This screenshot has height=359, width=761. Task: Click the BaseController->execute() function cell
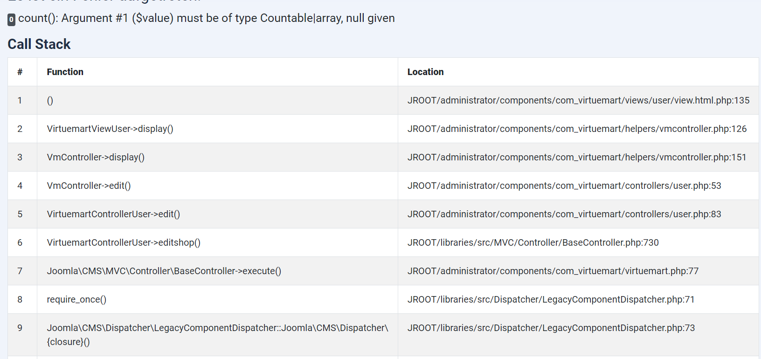164,271
